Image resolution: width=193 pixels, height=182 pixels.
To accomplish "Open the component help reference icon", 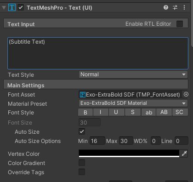I will pyautogui.click(x=166, y=7).
